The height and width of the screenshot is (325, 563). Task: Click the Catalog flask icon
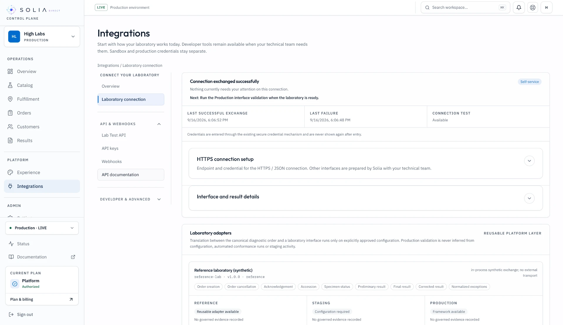(10, 85)
